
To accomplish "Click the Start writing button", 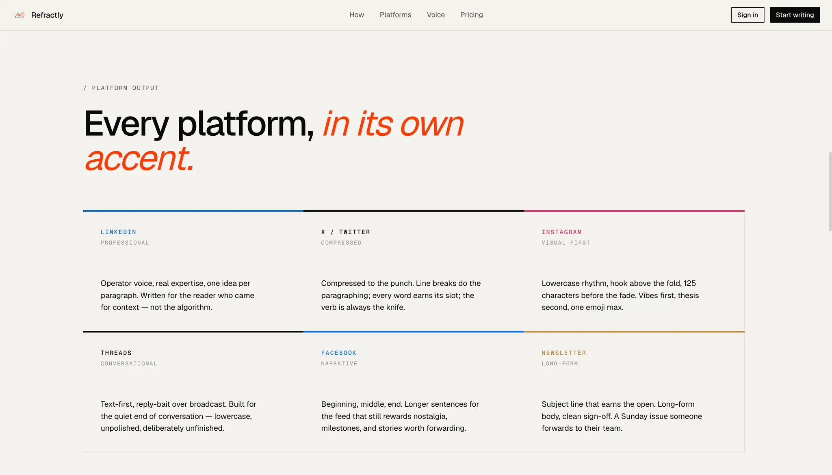I will coord(795,15).
